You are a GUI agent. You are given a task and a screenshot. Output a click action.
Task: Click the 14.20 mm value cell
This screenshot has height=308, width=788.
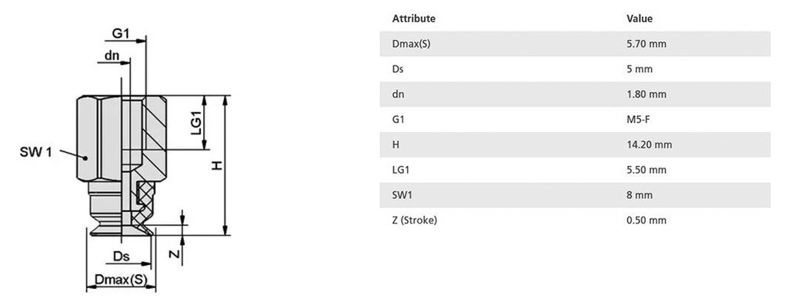tap(649, 144)
